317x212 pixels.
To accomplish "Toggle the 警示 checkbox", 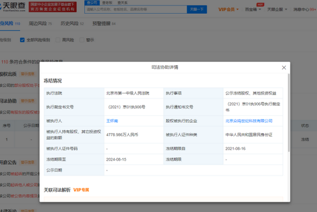I will pyautogui.click(x=82, y=40).
